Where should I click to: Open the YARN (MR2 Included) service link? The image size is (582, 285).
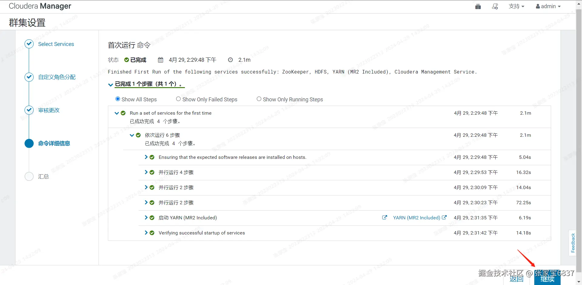click(416, 218)
